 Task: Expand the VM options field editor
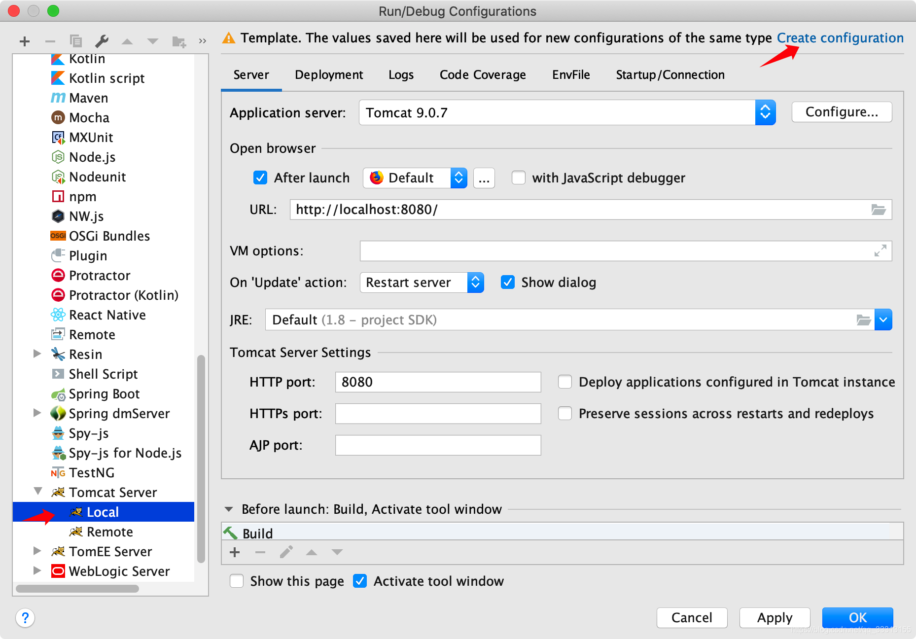(880, 250)
